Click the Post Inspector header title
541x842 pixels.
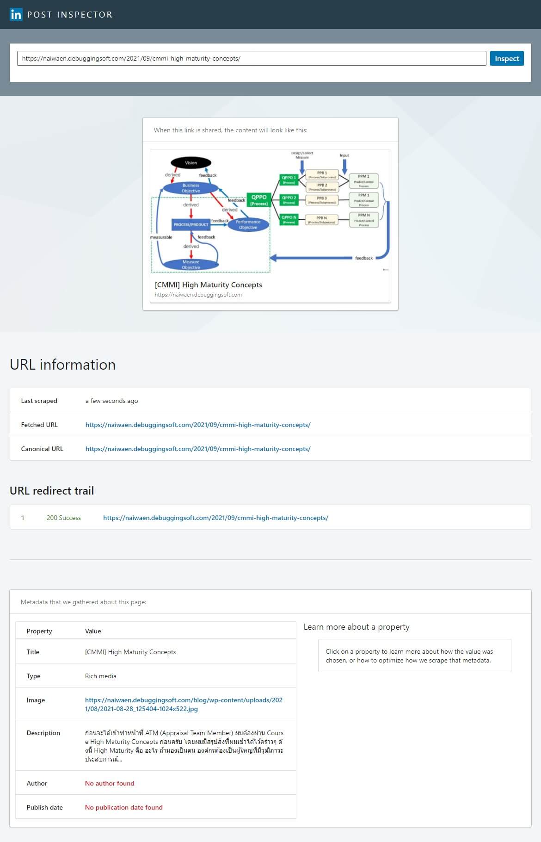(70, 15)
